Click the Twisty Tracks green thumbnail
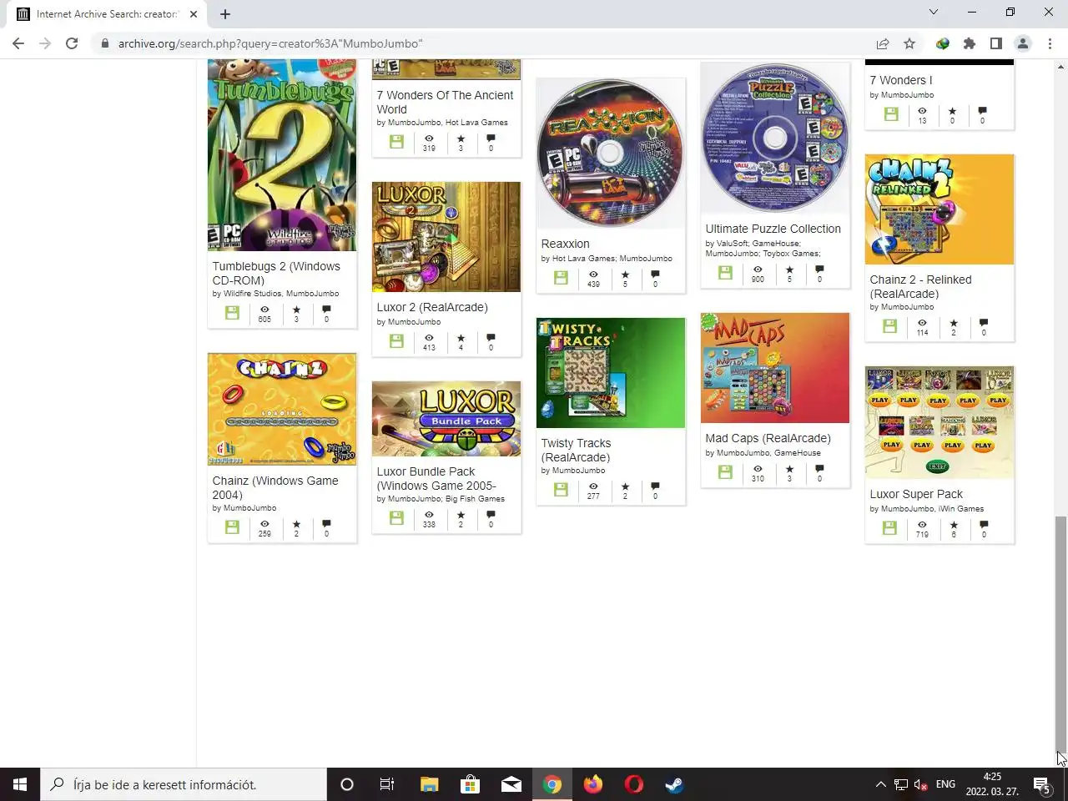Screen dimensions: 1068x801 tap(611, 373)
